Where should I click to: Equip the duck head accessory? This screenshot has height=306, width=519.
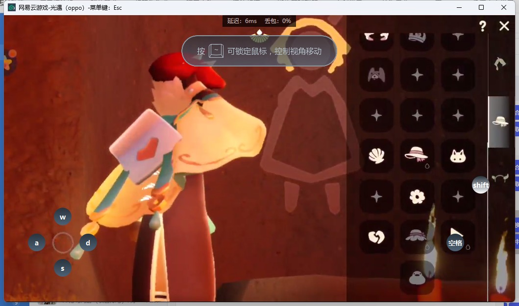(x=417, y=278)
